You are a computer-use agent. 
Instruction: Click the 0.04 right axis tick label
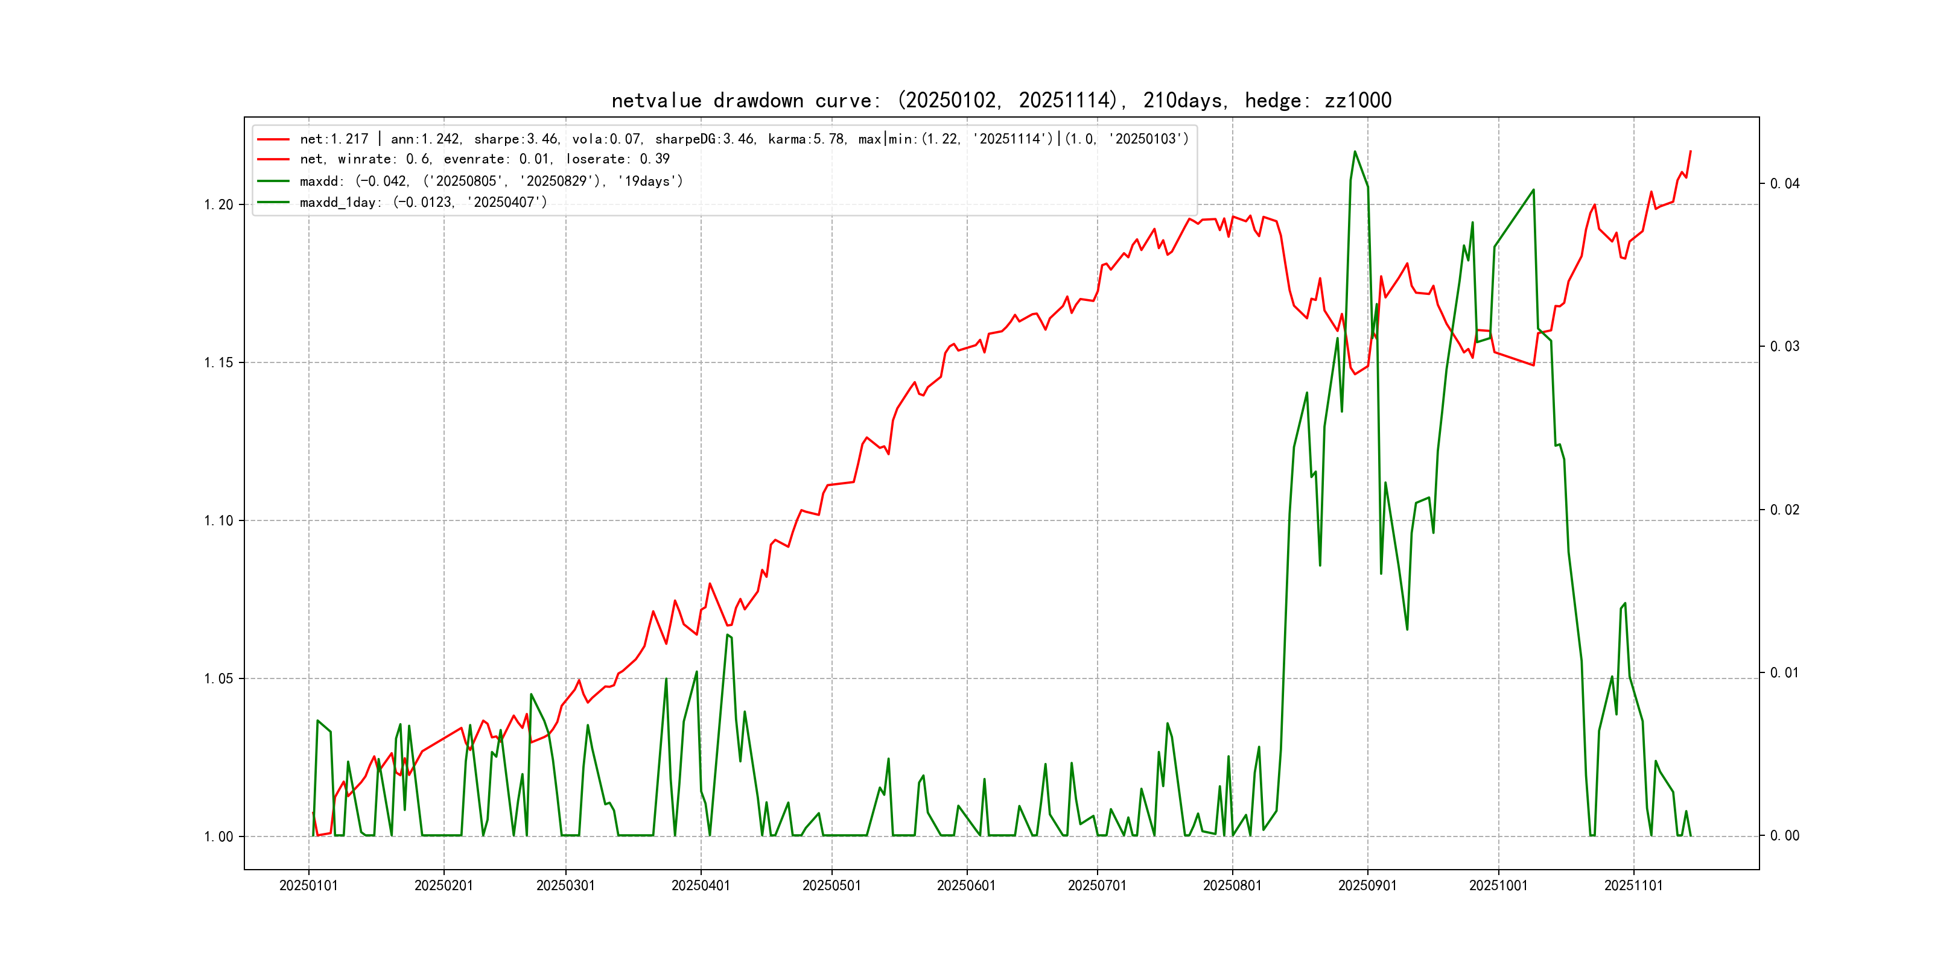click(x=1784, y=183)
